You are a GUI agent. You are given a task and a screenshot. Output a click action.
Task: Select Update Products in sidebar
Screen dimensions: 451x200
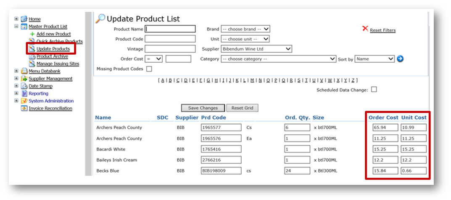[53, 49]
